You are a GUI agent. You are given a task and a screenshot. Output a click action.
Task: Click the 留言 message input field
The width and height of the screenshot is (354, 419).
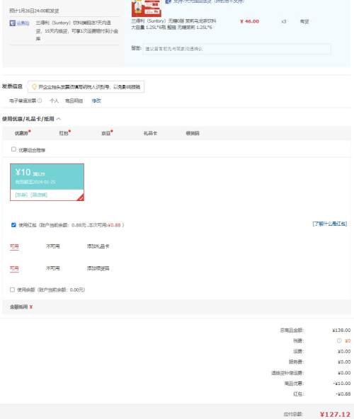[x=237, y=49]
